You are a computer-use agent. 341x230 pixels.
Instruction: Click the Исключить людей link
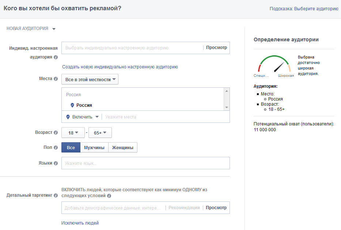click(80, 223)
